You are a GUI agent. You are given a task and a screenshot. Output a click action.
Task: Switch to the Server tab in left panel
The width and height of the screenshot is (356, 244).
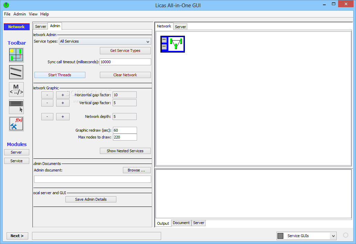(x=41, y=26)
